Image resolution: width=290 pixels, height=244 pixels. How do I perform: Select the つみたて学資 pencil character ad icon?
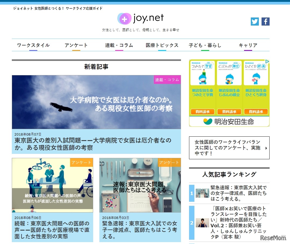[202, 73]
